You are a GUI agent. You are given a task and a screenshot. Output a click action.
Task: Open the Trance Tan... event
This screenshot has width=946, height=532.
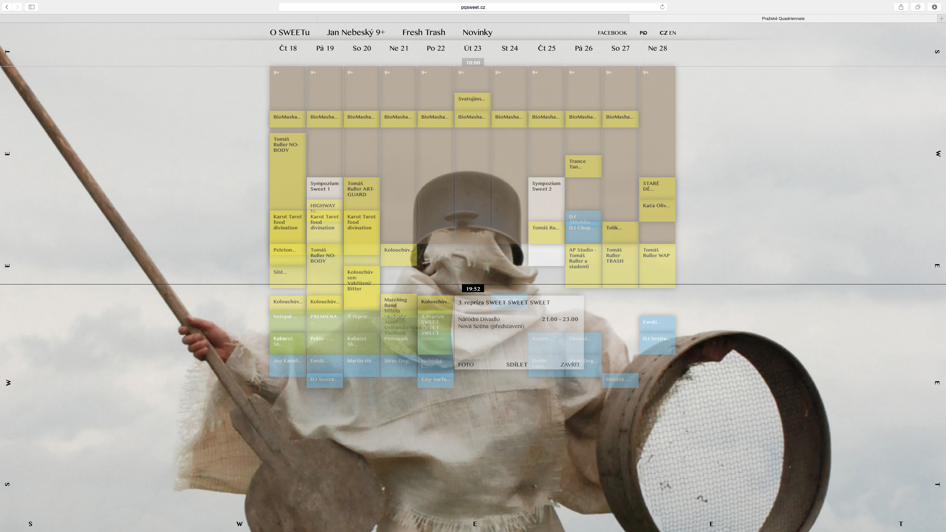[583, 166]
